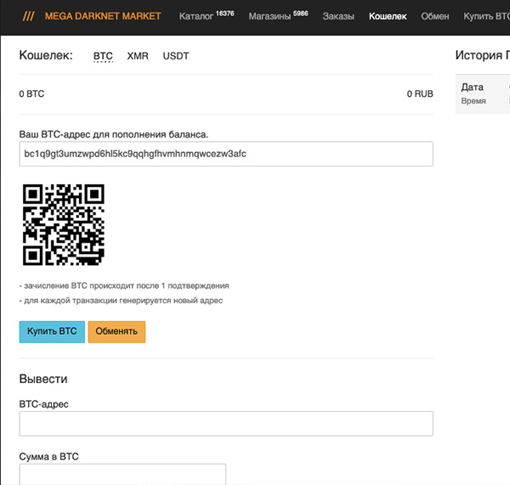Go to Магазины section
Viewport: 510px width, 485px height.
pos(269,16)
